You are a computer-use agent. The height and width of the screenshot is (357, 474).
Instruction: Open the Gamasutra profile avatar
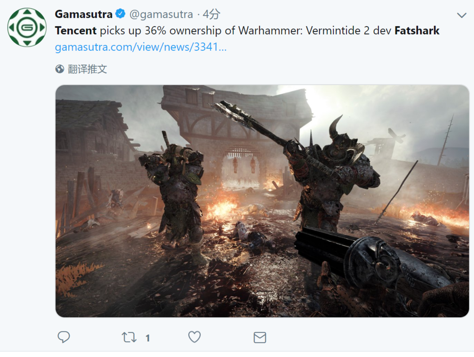click(27, 27)
